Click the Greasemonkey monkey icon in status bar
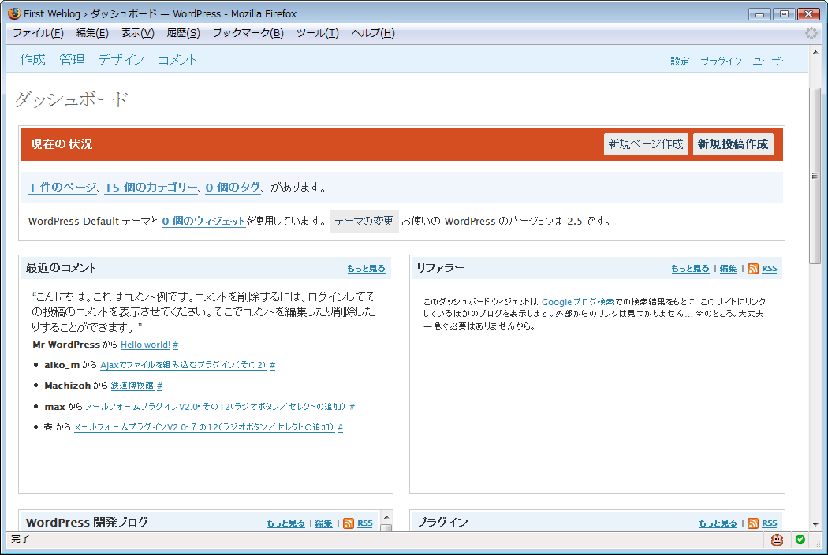828x555 pixels. [778, 539]
